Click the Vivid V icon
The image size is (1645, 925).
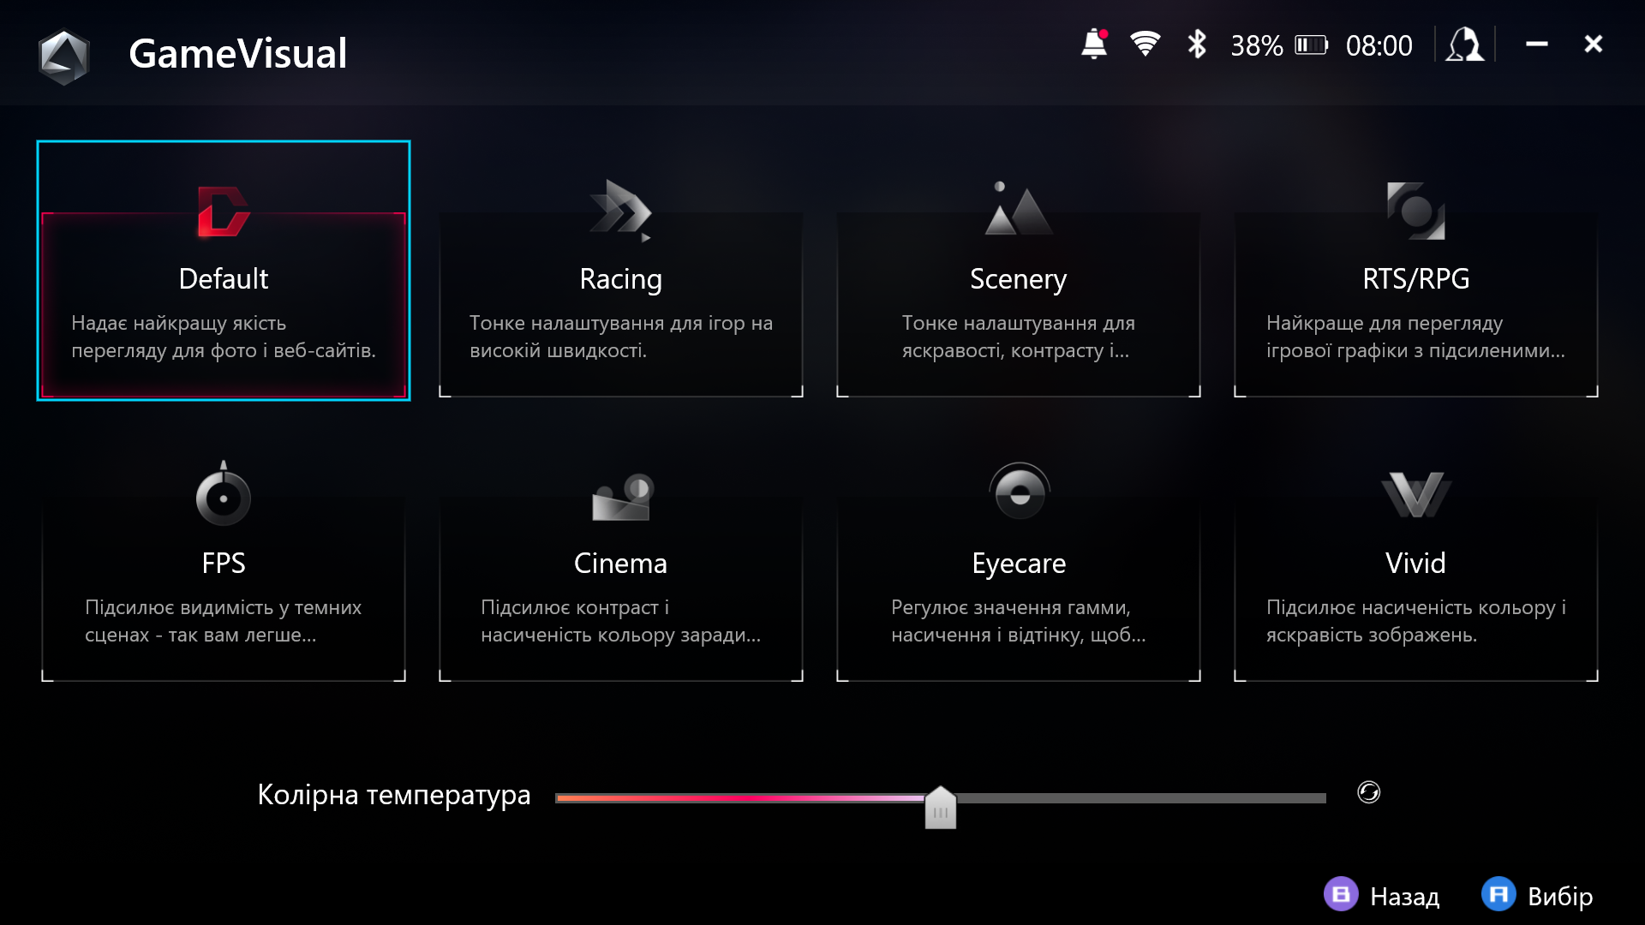[1415, 494]
